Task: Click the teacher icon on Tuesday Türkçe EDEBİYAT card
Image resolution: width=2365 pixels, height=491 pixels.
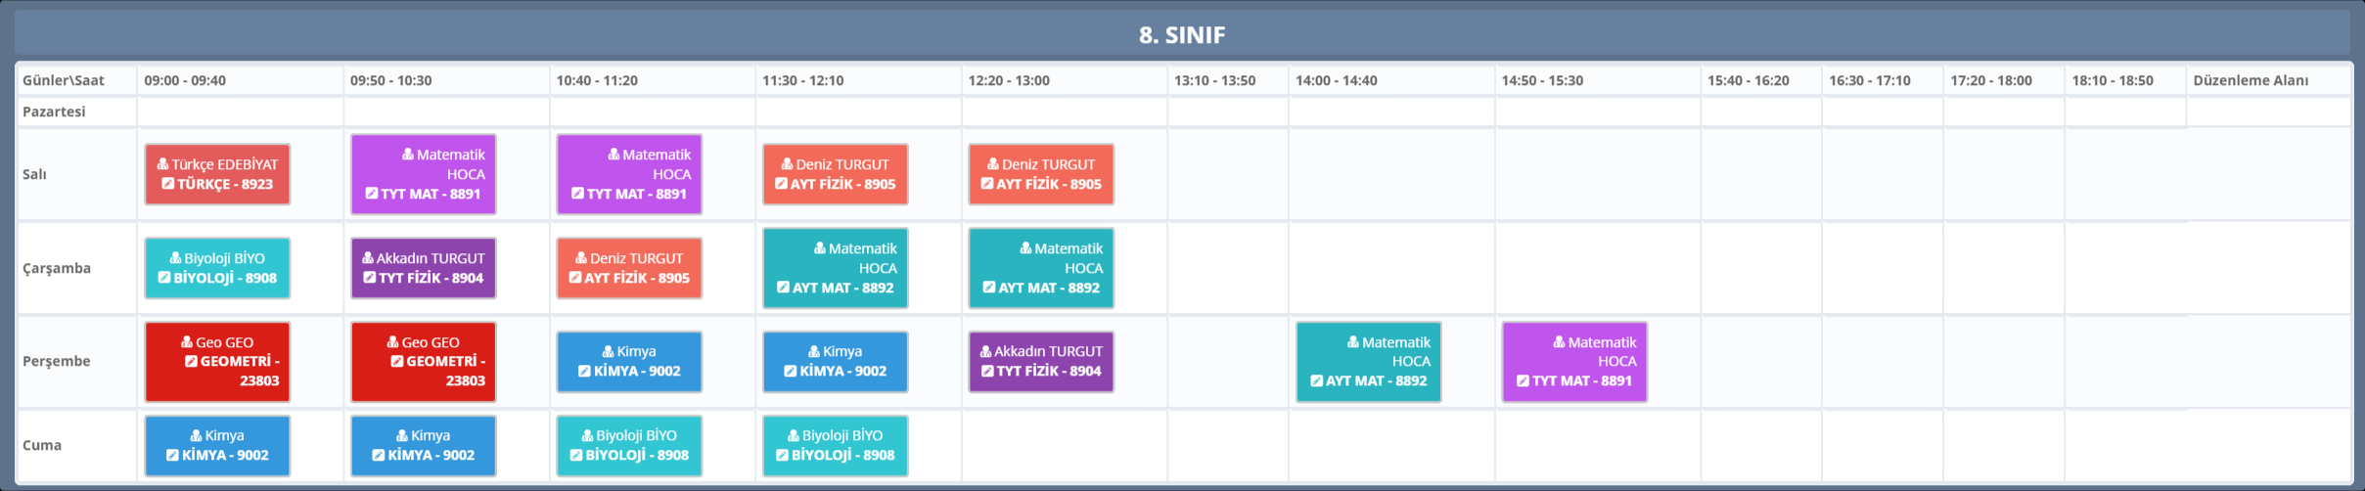Action: [x=162, y=164]
